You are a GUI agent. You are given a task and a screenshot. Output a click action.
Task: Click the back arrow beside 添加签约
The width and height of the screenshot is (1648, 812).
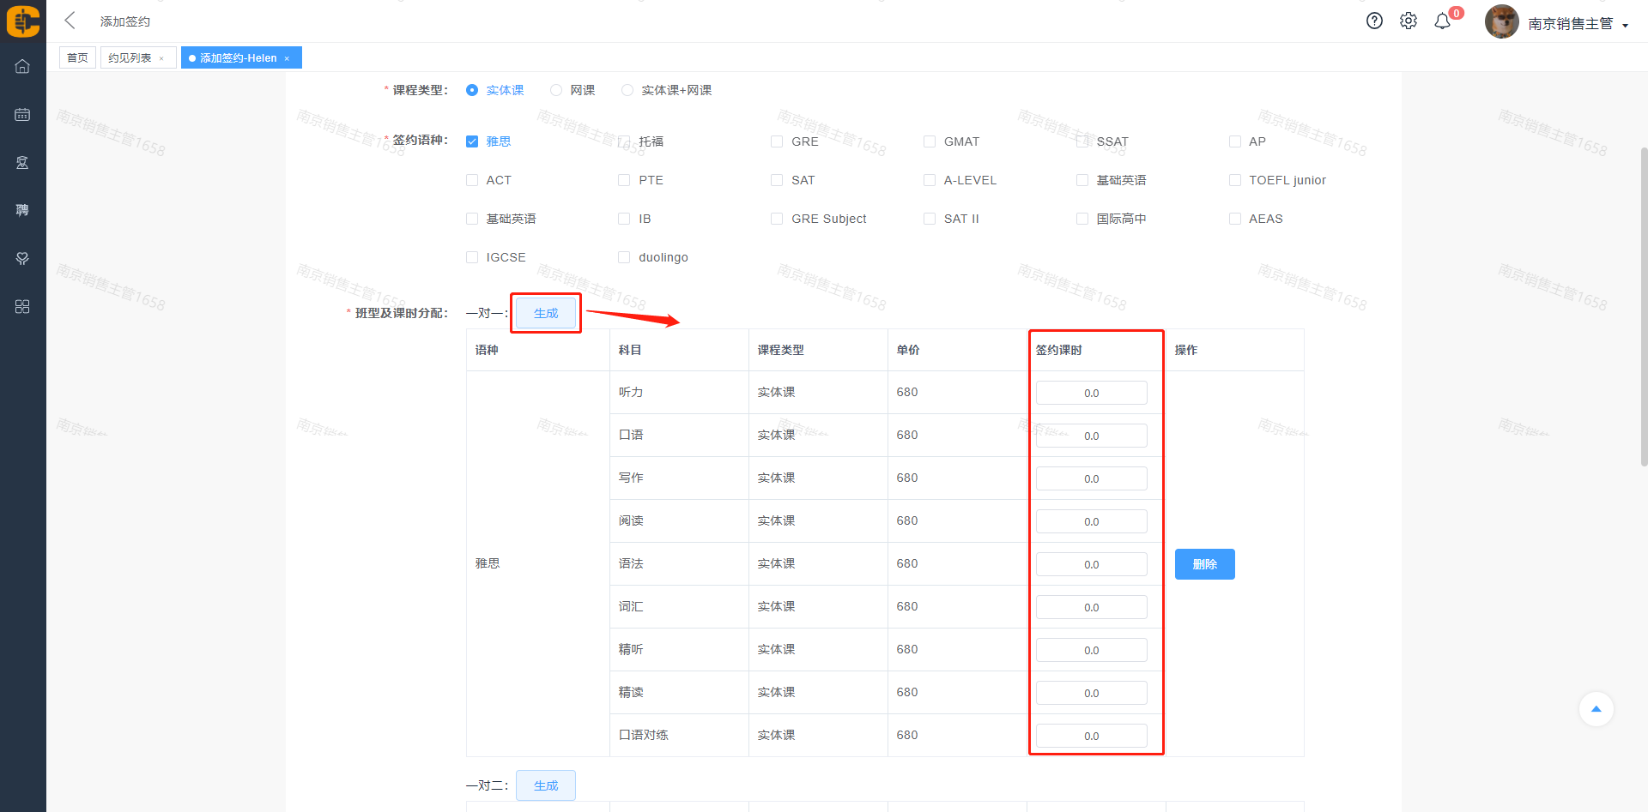[x=70, y=21]
